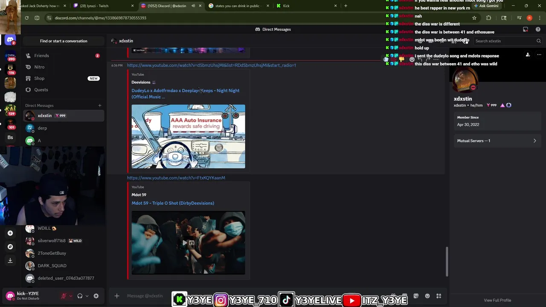Click the Download Apps arrow icon
This screenshot has width=546, height=307.
click(10, 260)
